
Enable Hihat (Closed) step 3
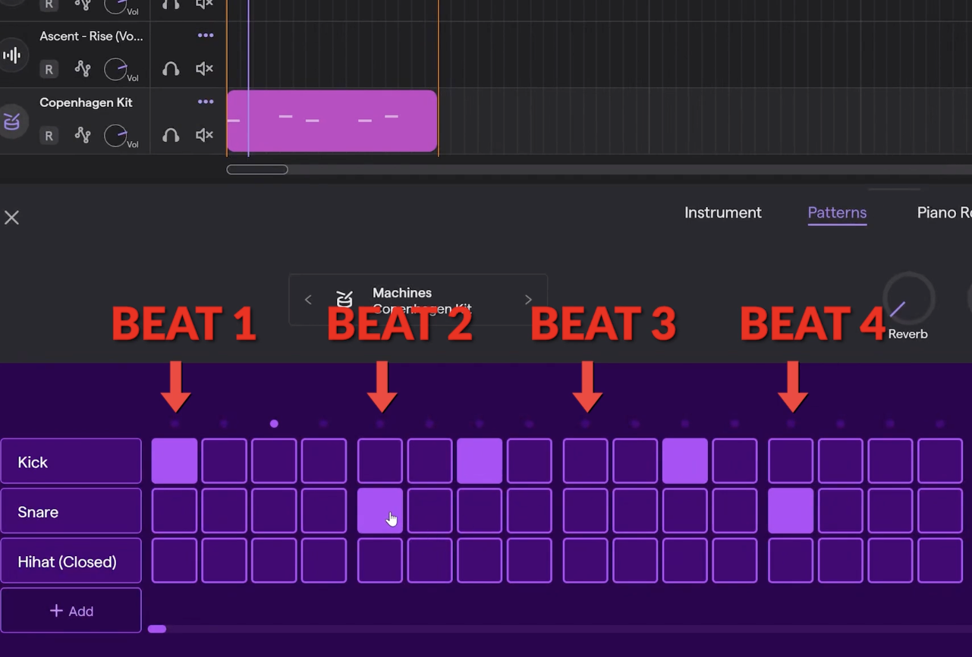274,561
